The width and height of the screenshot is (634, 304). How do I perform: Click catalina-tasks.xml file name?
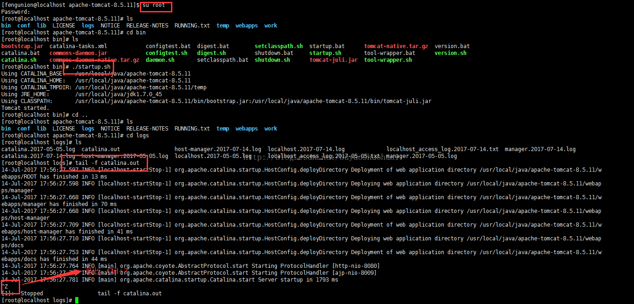[x=78, y=46]
